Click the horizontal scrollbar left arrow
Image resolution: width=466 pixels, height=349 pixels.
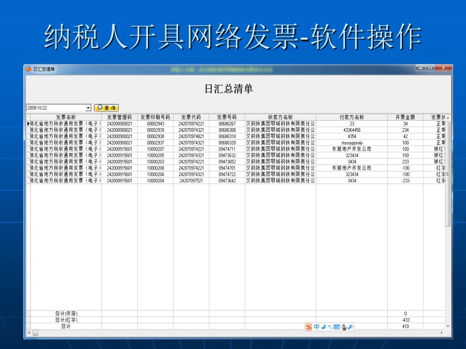click(x=29, y=333)
